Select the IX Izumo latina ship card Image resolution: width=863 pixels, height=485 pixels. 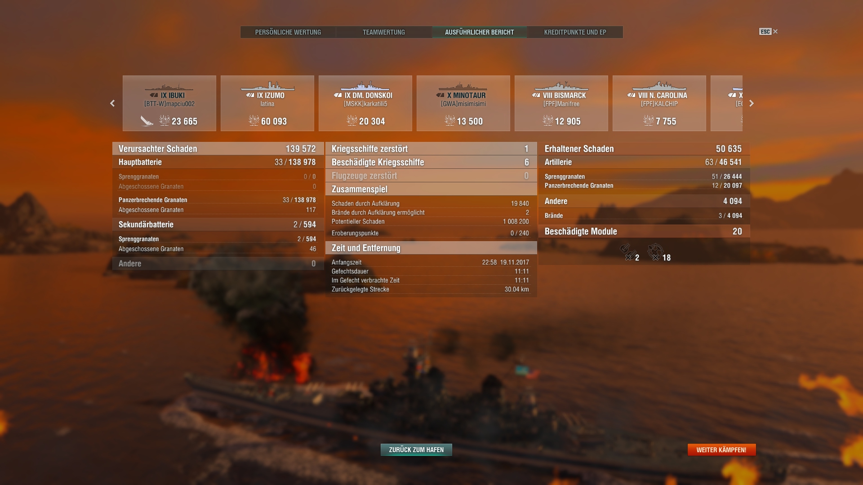(267, 103)
